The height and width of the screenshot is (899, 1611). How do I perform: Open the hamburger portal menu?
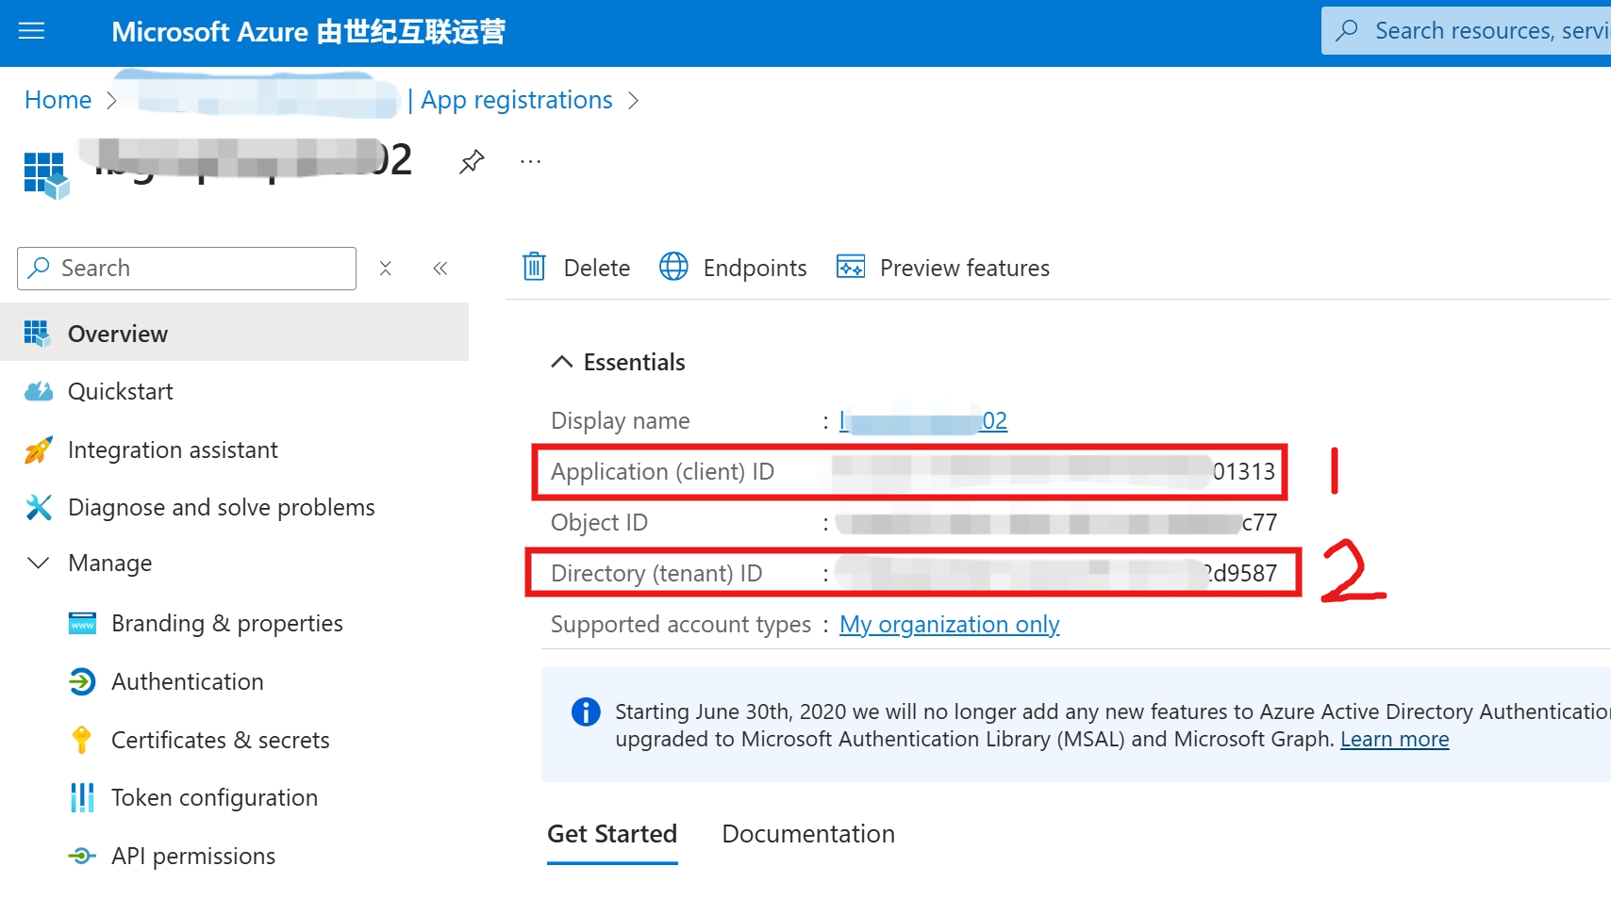point(32,31)
